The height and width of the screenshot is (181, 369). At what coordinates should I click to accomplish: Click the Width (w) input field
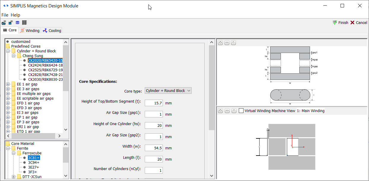click(x=154, y=148)
